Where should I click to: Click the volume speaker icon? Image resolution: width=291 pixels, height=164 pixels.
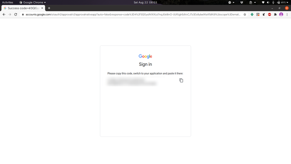[x=268, y=2]
